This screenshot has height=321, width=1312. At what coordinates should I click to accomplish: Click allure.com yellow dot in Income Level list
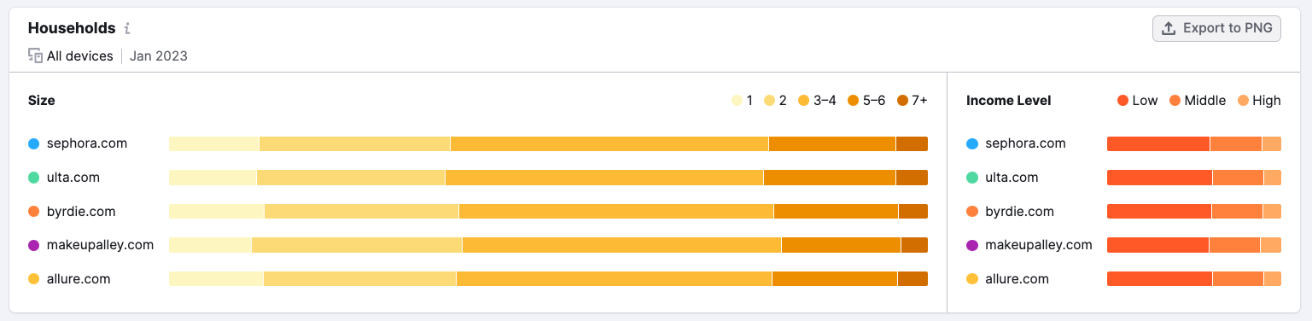tap(971, 279)
